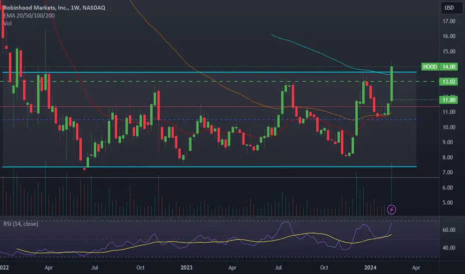Click the 17.00 price axis value
465x274 pixels.
point(449,21)
